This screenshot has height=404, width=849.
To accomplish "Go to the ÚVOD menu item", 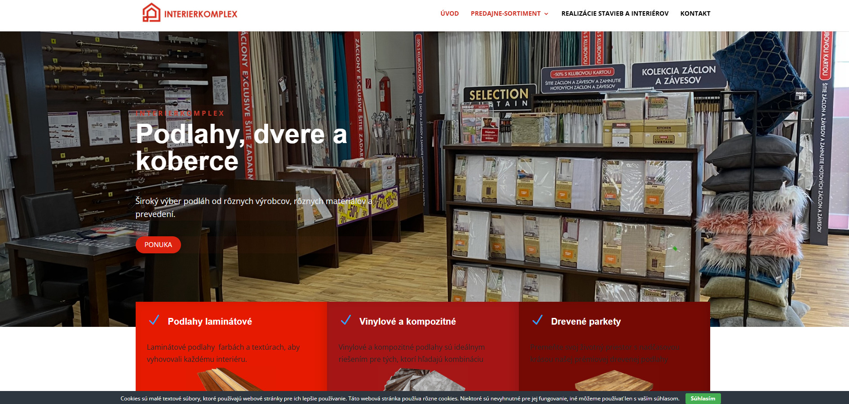I will (x=449, y=13).
